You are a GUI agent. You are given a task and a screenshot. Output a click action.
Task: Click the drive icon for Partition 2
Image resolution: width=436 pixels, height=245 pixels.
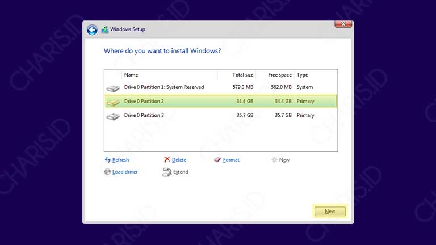click(113, 102)
